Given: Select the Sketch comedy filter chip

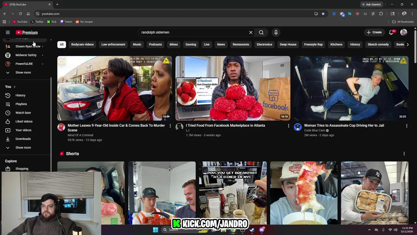Looking at the screenshot, I should (378, 44).
